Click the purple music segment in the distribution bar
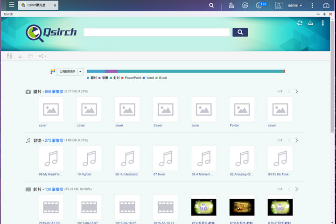This screenshot has width=336, height=224. [111, 71]
